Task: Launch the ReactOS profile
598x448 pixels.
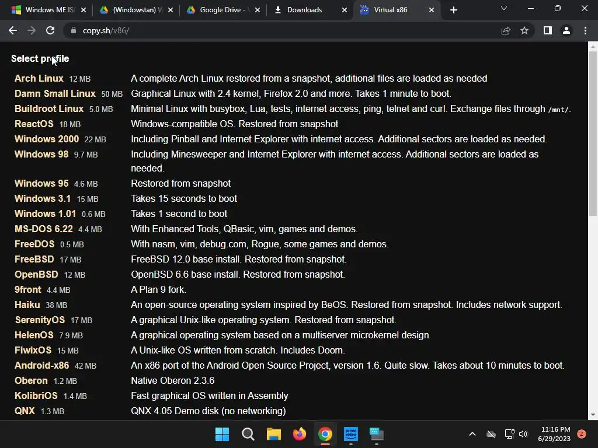Action: coord(34,124)
